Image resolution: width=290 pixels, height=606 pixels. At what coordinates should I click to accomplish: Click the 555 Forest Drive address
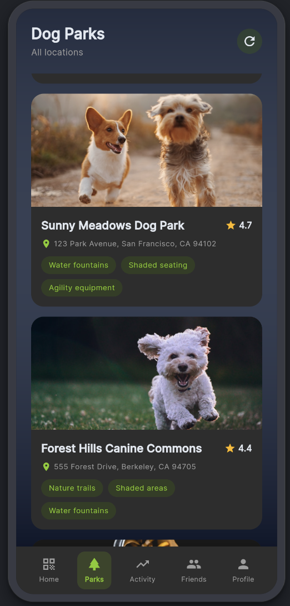click(125, 467)
